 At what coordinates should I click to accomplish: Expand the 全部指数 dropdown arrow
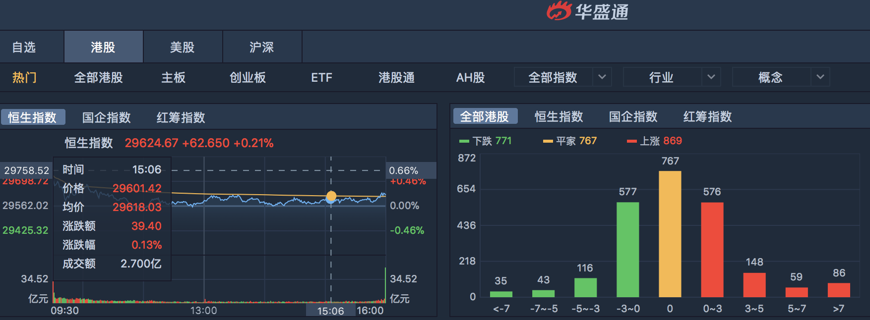[x=602, y=77]
